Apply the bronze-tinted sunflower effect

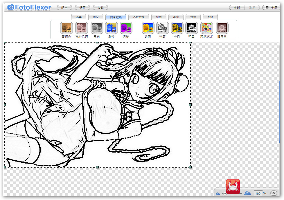coord(66,28)
